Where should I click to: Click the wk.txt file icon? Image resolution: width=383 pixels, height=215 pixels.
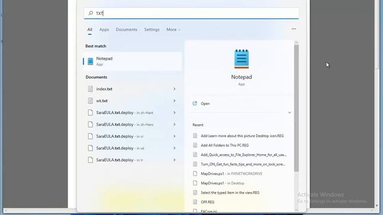pos(90,101)
